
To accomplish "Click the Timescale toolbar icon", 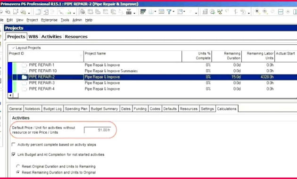I will pos(161,12).
